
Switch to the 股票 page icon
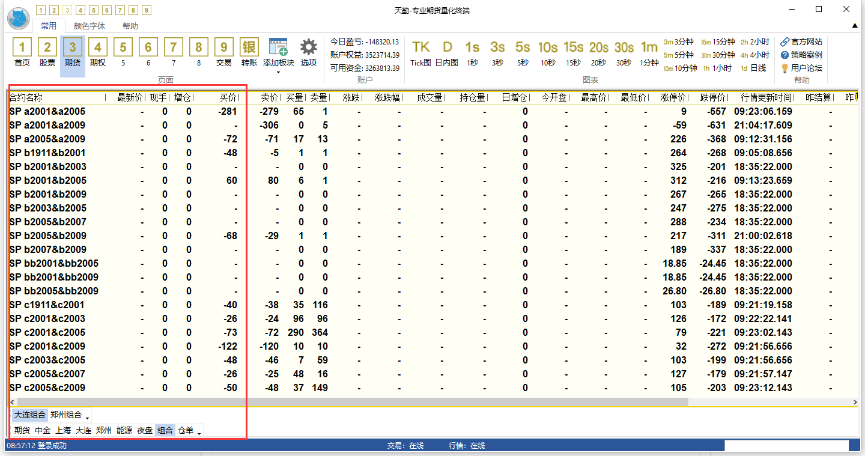(x=47, y=53)
